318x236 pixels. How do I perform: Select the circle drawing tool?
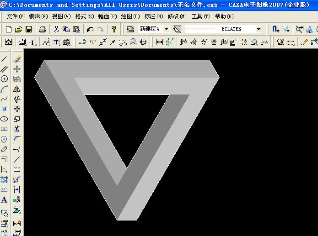pos(4,79)
